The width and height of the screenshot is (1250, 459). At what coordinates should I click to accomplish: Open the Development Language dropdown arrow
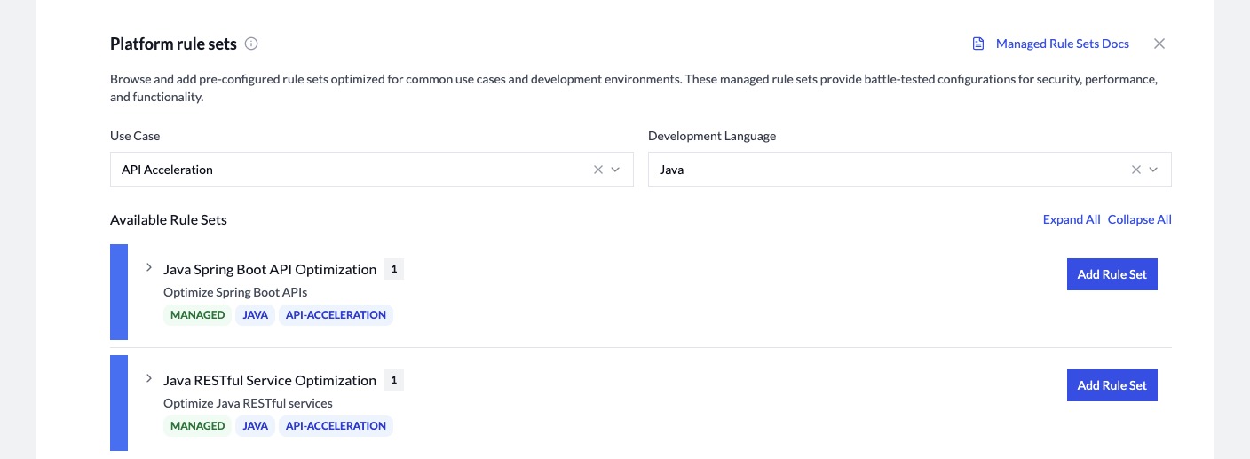(1153, 170)
